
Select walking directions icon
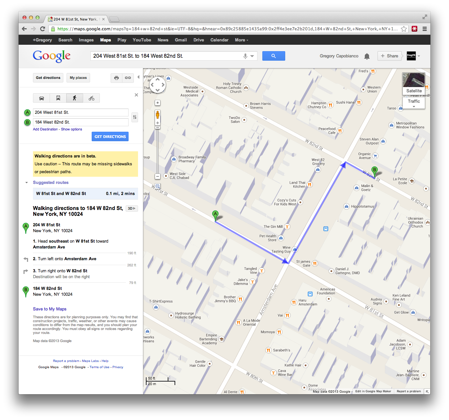click(x=75, y=98)
